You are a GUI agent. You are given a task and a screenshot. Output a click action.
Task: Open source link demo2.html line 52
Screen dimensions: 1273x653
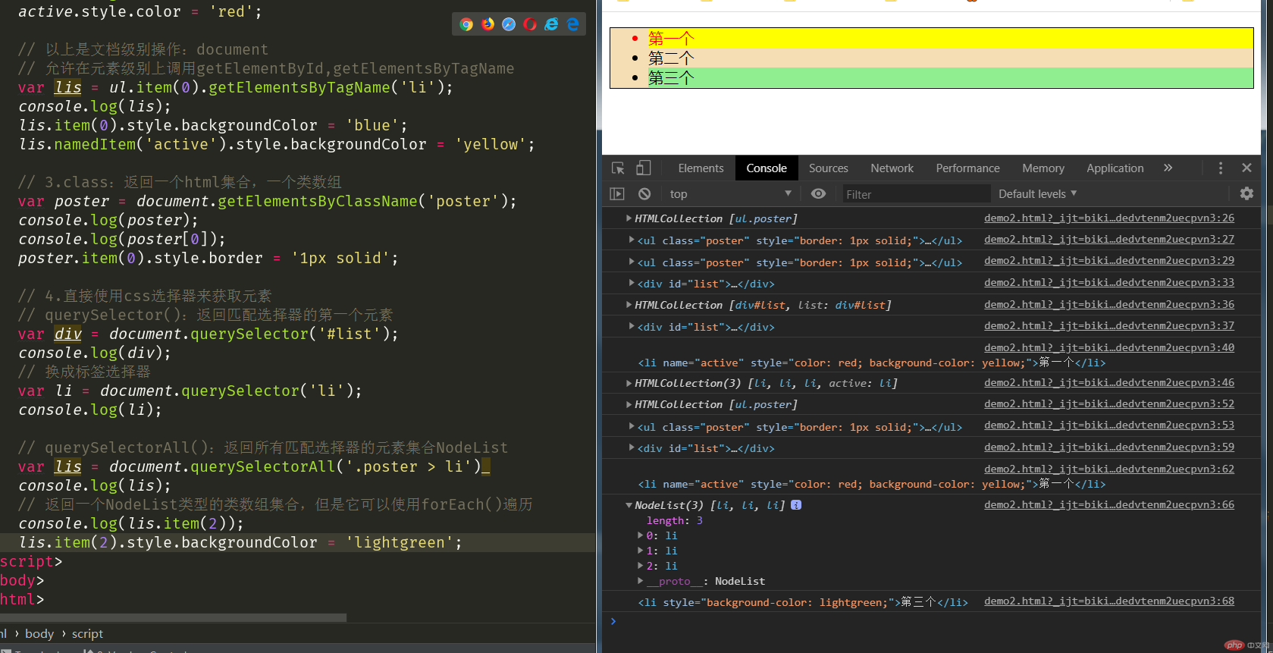pos(1109,403)
